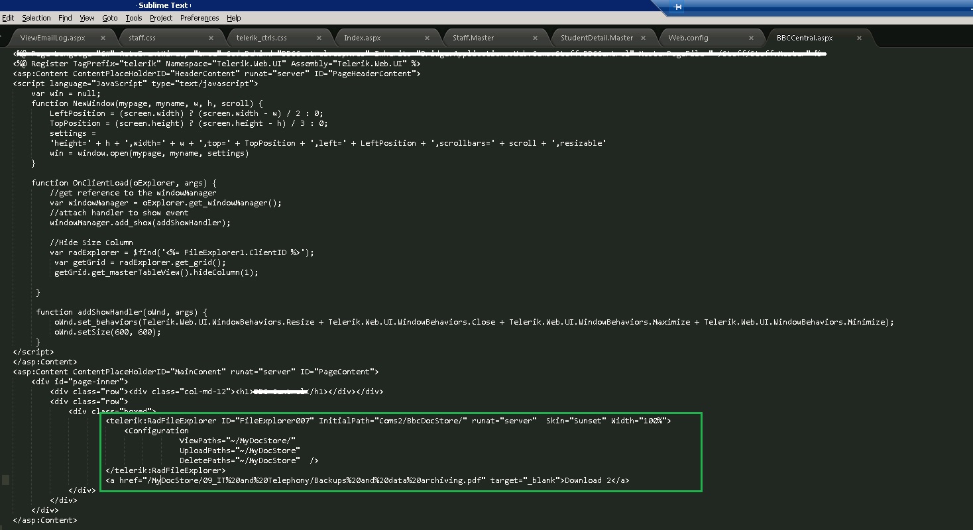
Task: Switch to the Web.config tab
Action: (688, 38)
